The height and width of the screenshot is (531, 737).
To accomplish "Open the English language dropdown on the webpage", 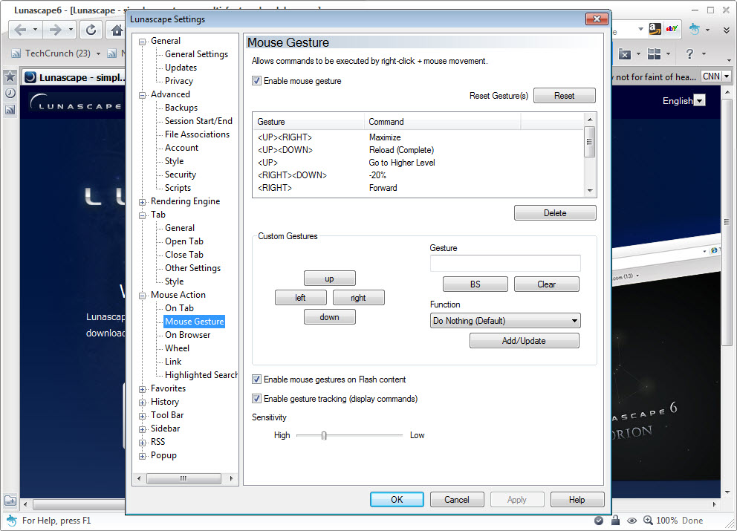I will (700, 100).
